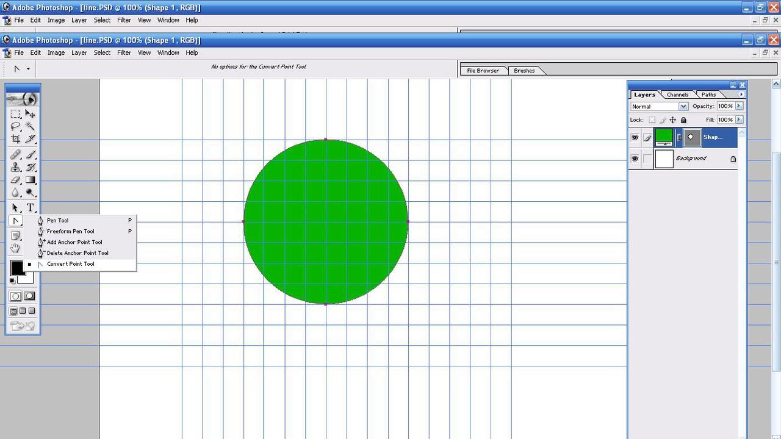Select the Magic Wand tool

[30, 126]
